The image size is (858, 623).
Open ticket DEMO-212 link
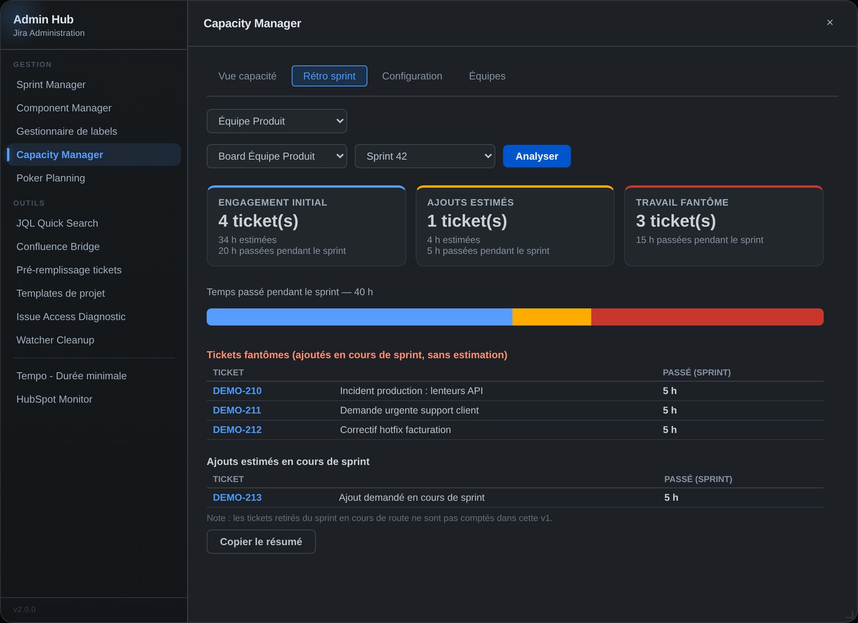point(237,430)
